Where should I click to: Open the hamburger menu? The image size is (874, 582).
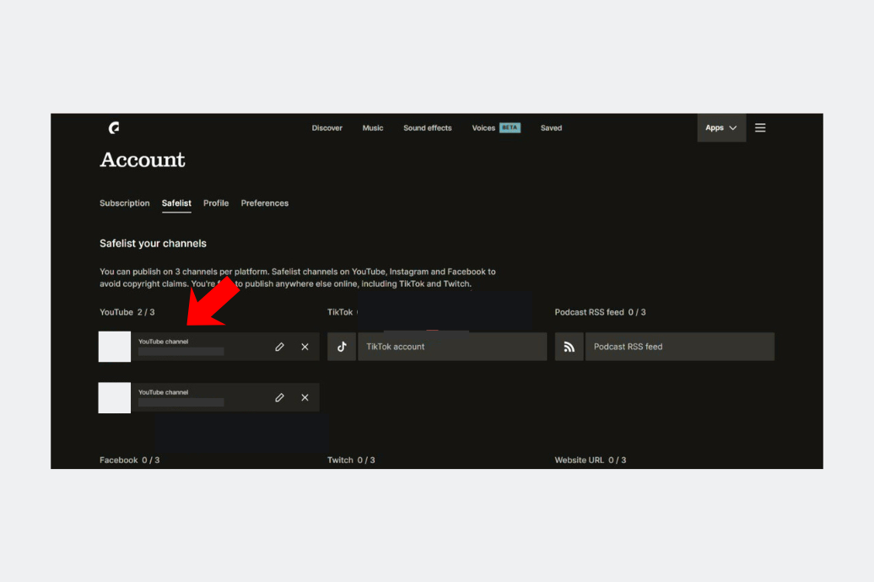[760, 128]
